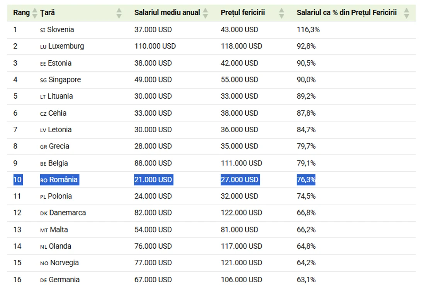Click the 21.000 USD highlighted salary
Viewport: 421px width, 290px height.
click(x=154, y=179)
